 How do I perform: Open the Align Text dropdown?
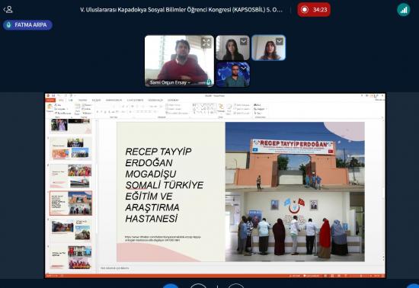click(x=174, y=109)
